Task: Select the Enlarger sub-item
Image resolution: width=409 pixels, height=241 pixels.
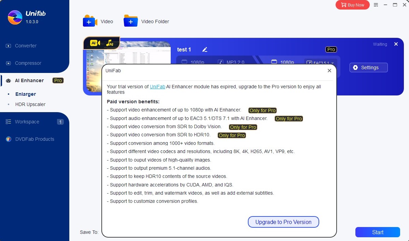Action: click(26, 94)
